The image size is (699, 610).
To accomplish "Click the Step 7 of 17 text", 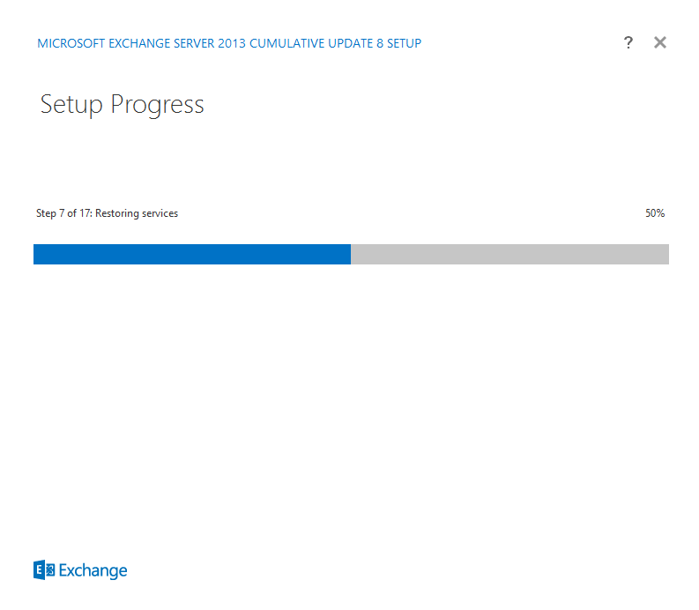I will [64, 213].
